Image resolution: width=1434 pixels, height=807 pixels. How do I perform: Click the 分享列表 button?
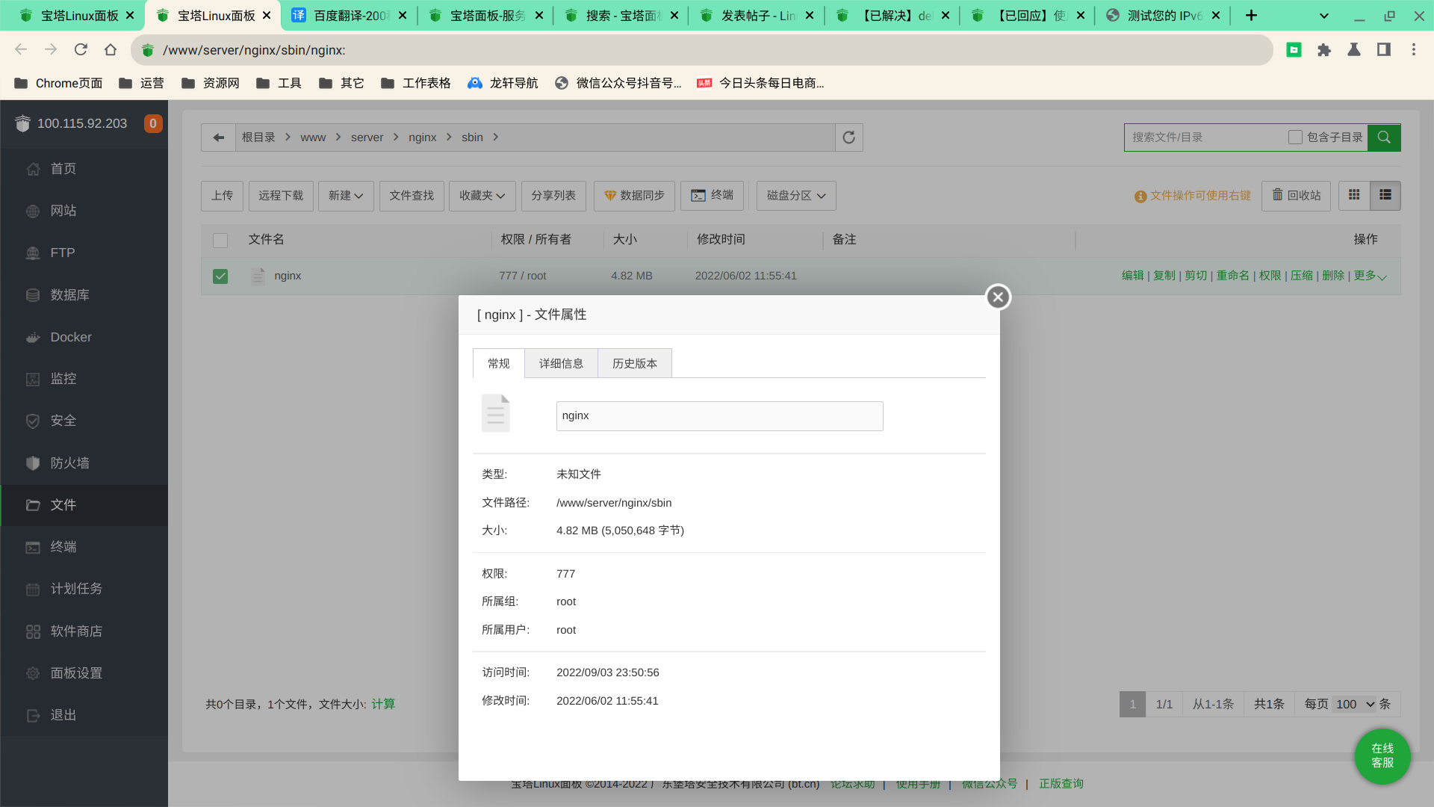(x=553, y=196)
